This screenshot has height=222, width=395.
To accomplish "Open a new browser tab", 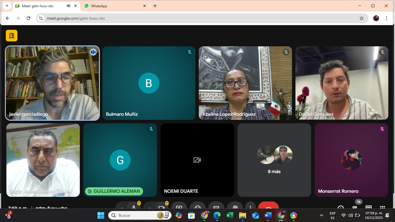I will coord(155,6).
